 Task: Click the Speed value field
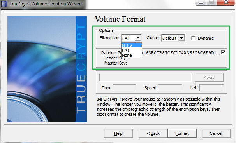coord(170,88)
